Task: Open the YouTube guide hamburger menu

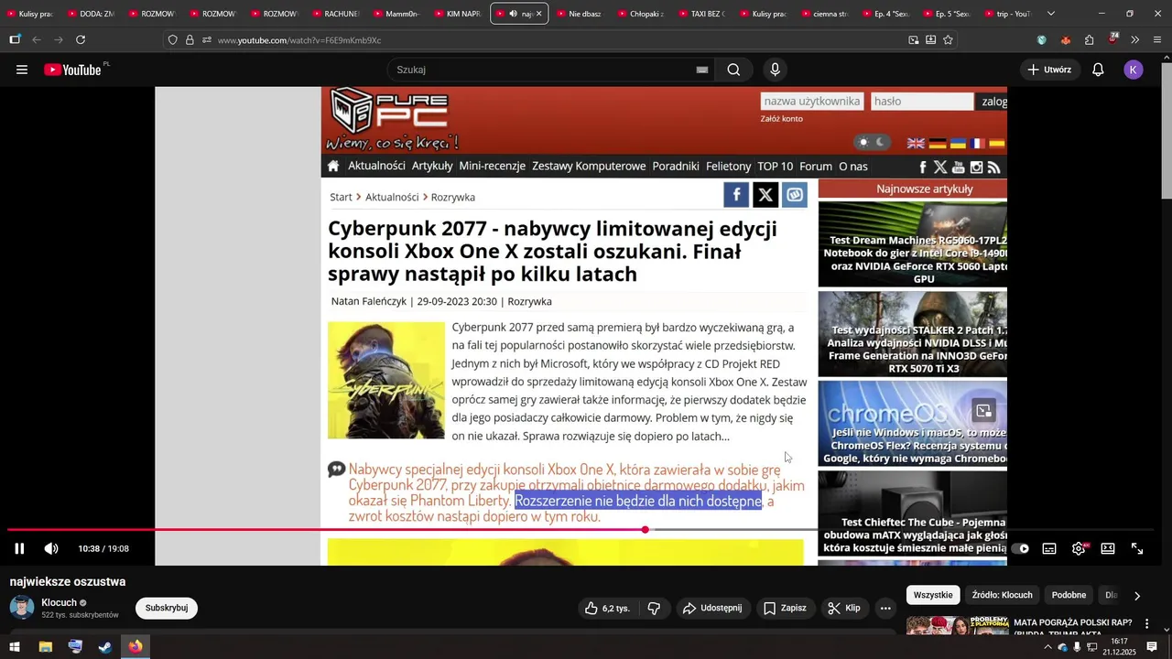Action: tap(22, 70)
